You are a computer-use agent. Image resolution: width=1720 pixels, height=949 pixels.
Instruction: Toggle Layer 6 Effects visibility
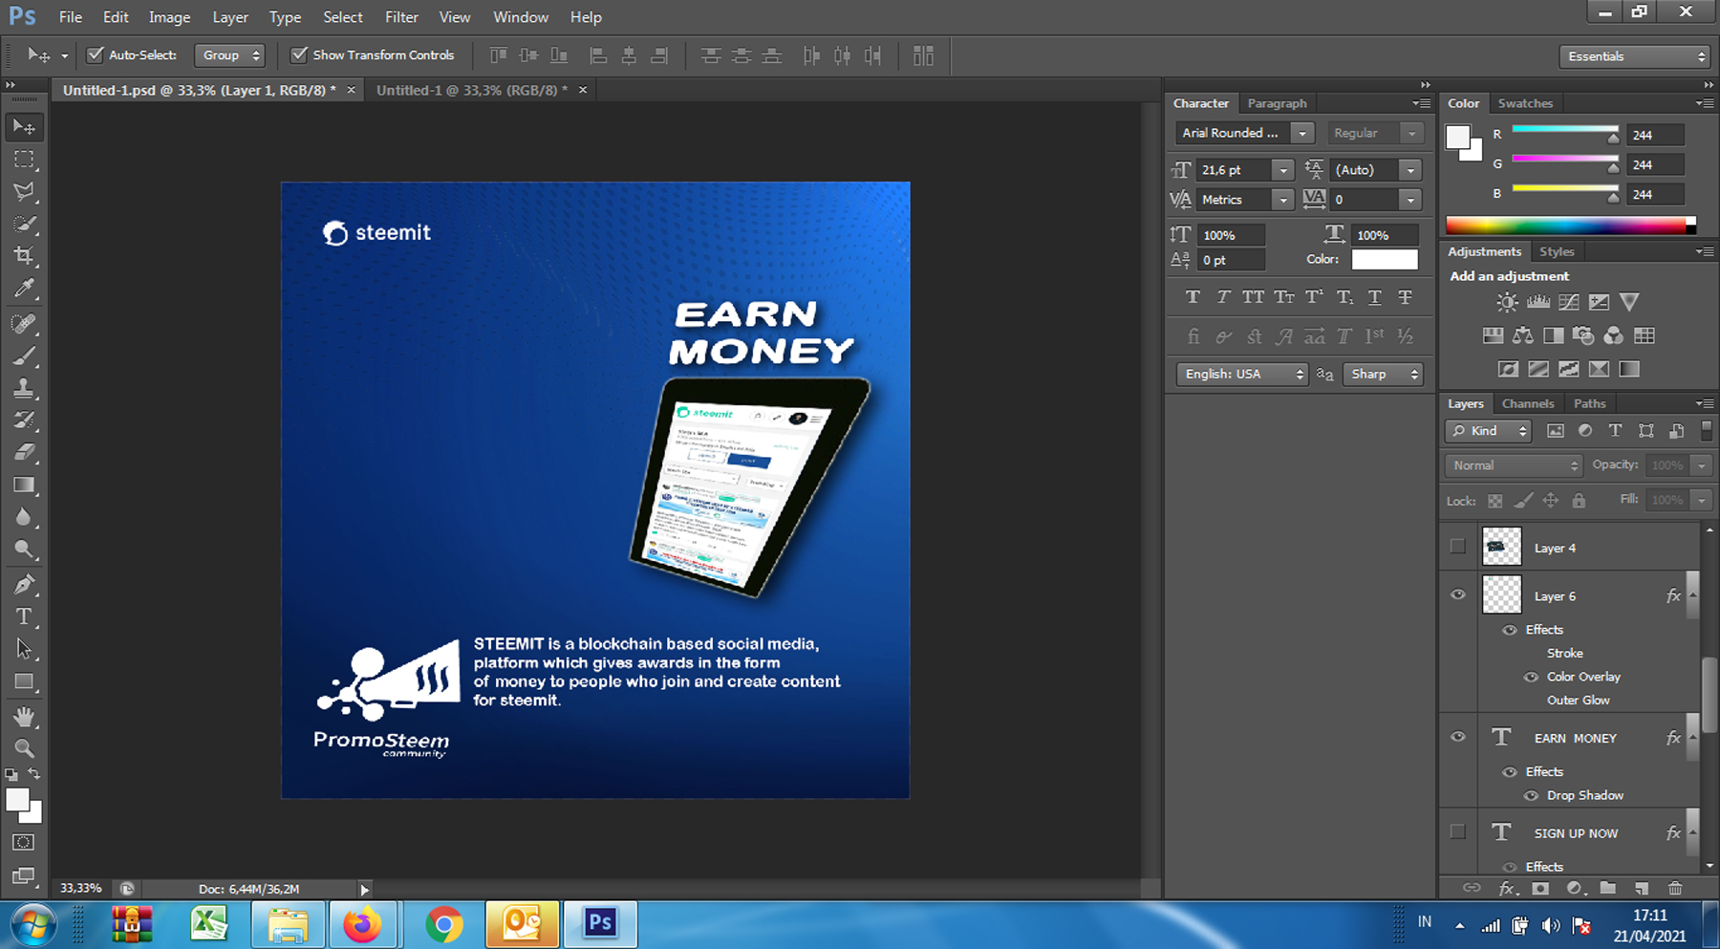tap(1510, 630)
